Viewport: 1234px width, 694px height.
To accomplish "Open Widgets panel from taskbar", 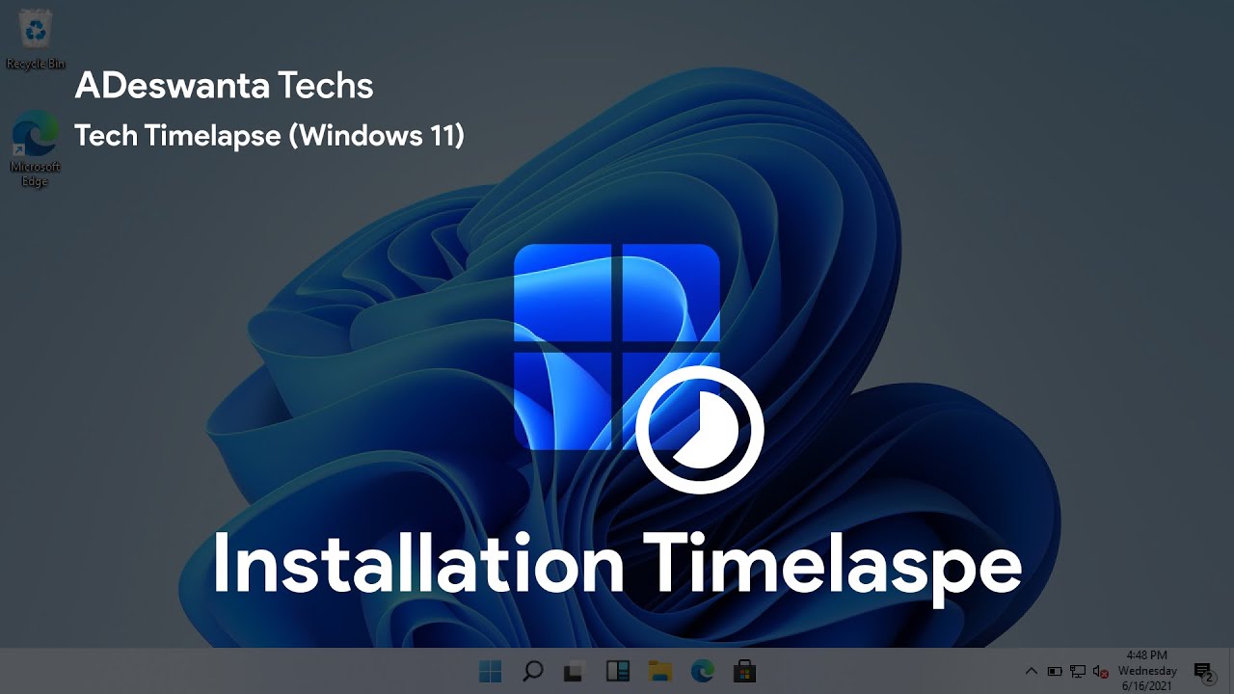I will pyautogui.click(x=617, y=671).
